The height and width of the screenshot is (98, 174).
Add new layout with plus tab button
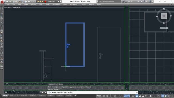76,95
